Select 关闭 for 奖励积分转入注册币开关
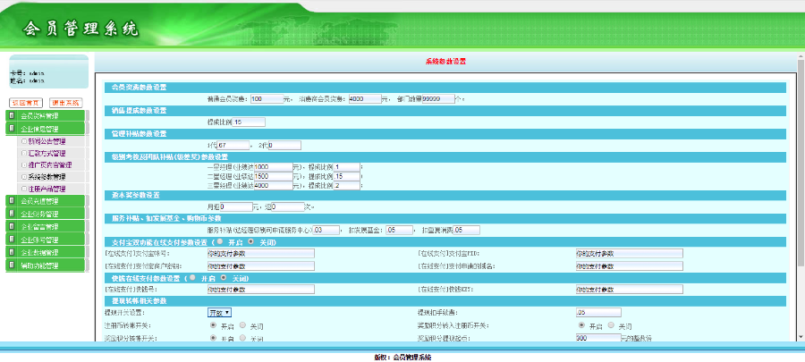 [611, 325]
